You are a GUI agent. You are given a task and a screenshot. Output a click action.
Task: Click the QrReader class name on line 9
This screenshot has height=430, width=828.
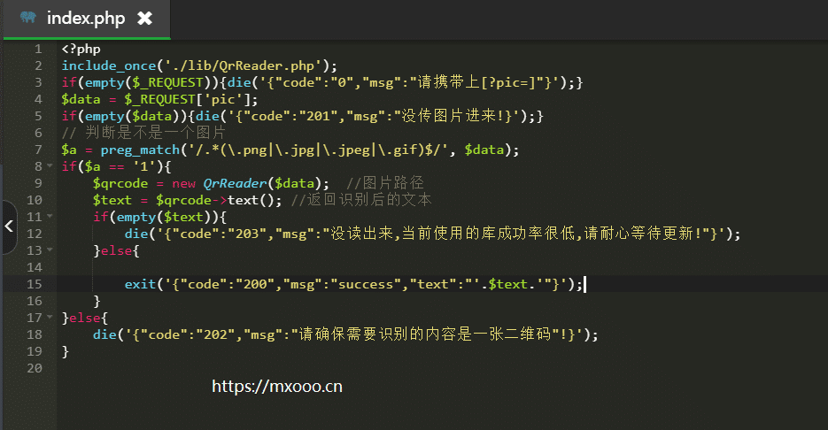click(x=237, y=183)
